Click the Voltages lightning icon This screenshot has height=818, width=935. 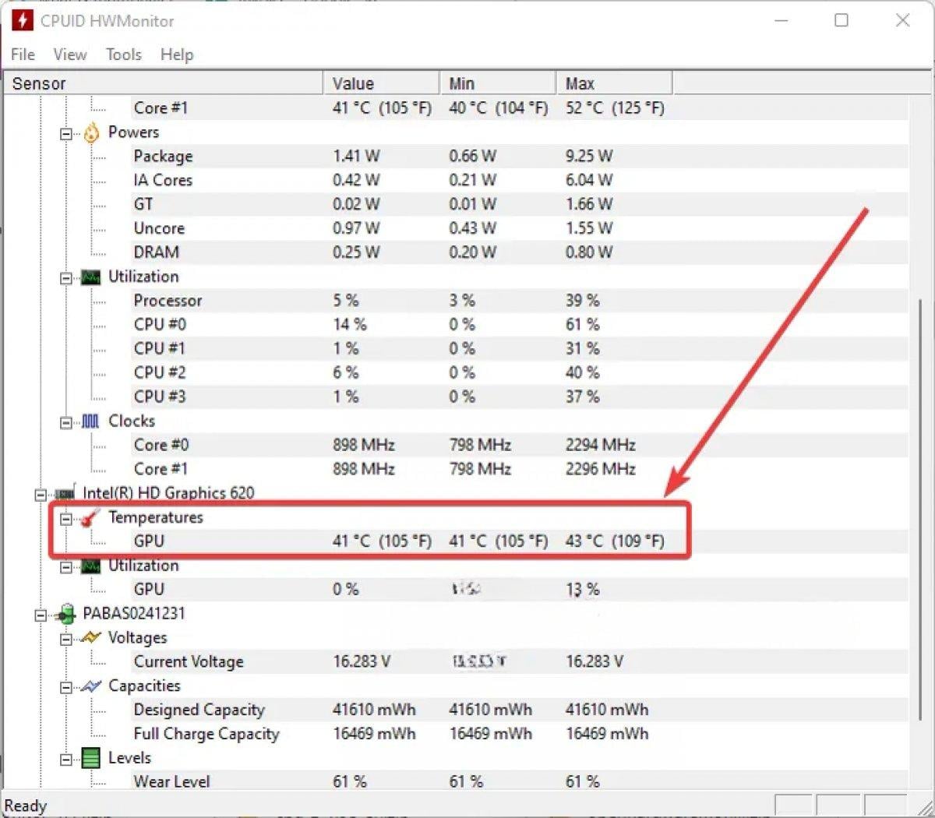[x=91, y=638]
